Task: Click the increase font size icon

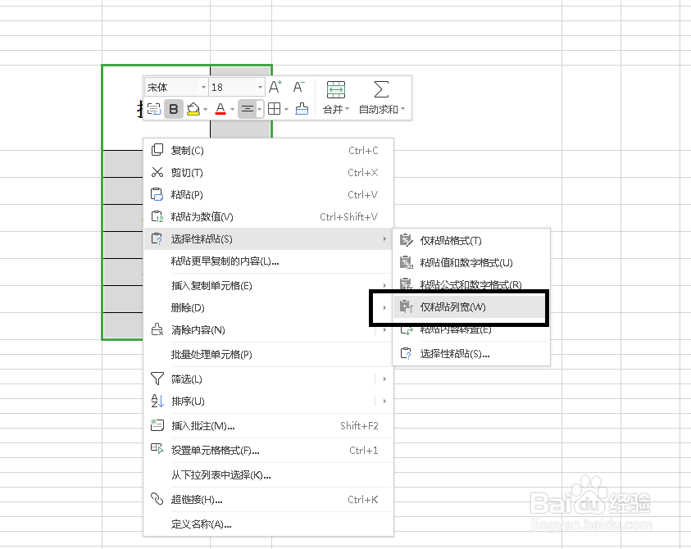Action: pyautogui.click(x=275, y=87)
